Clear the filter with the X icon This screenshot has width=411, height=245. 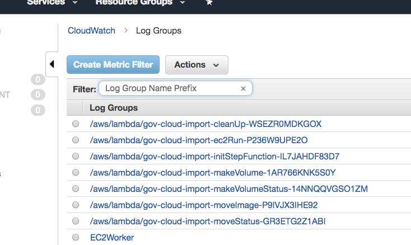click(x=243, y=89)
